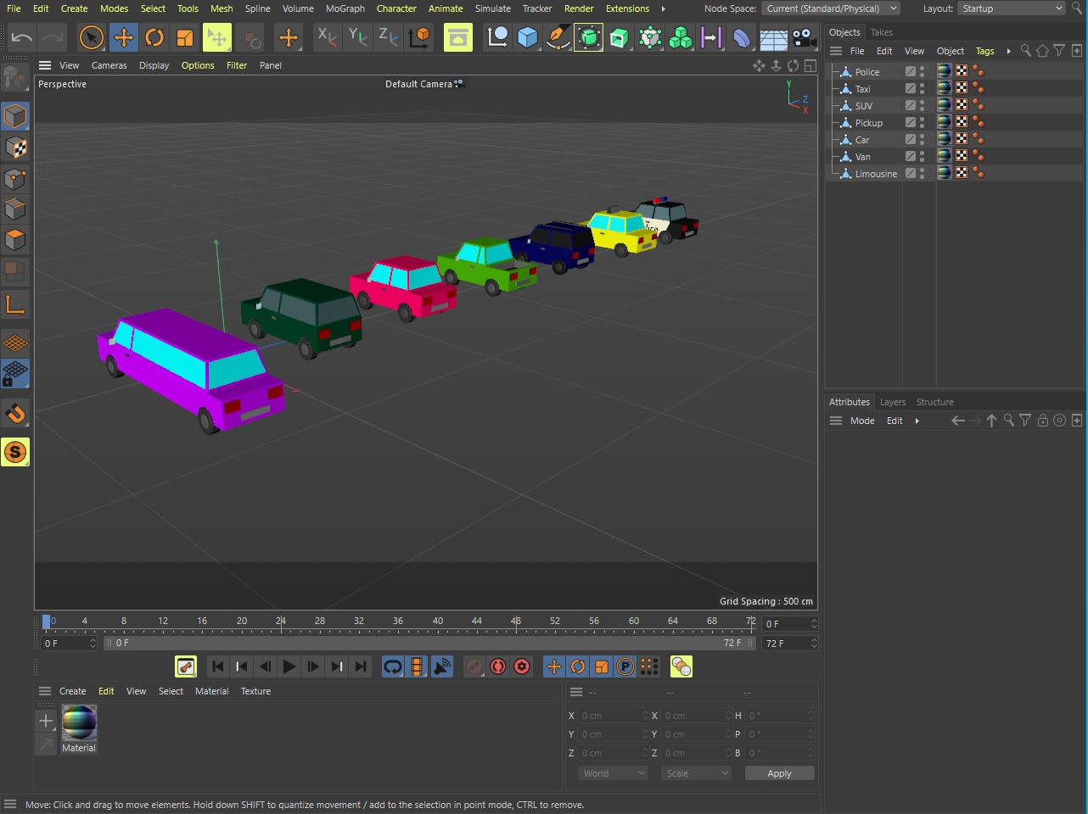Click the timeline playhead at frame 0

click(47, 622)
